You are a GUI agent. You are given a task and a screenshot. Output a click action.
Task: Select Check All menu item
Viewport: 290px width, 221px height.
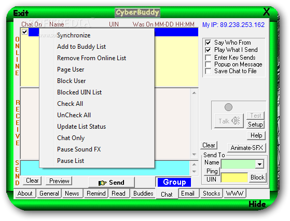pyautogui.click(x=96, y=104)
